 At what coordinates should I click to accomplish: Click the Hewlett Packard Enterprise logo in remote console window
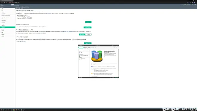[84, 48]
